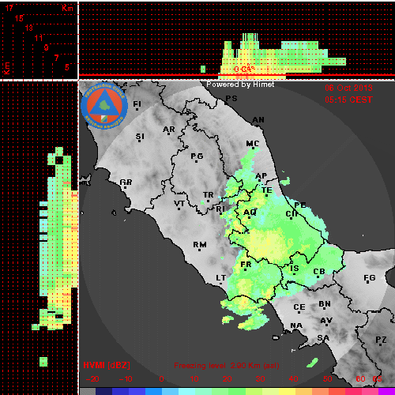
Task: Select the RI city label
Action: (220, 209)
